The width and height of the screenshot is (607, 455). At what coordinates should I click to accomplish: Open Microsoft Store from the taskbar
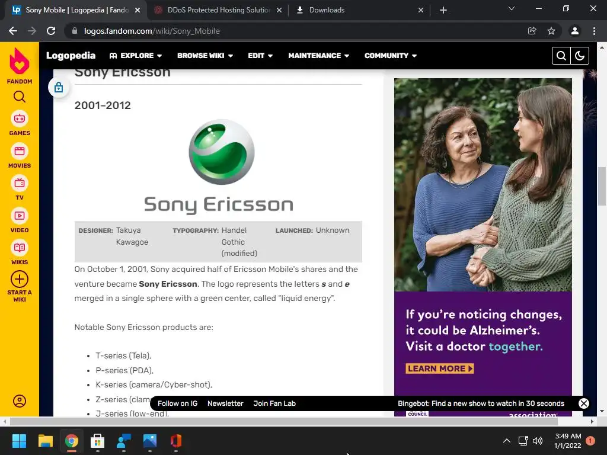98,441
